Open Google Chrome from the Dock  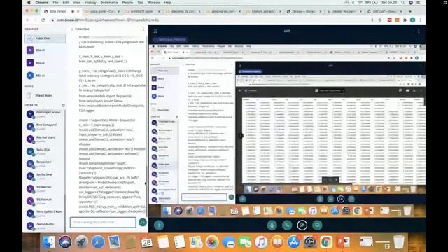326,242
